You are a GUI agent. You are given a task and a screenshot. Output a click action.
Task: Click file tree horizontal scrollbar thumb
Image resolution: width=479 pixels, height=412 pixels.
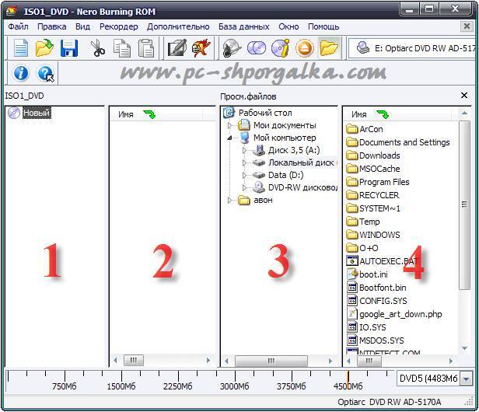(271, 361)
